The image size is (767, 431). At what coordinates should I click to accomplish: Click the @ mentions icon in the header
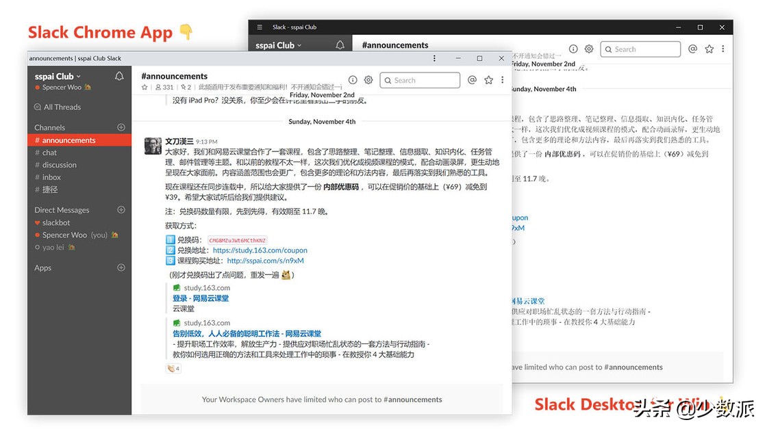(x=472, y=80)
